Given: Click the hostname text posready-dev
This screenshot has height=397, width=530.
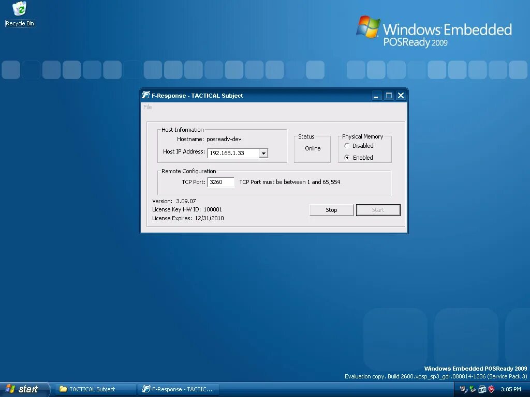Looking at the screenshot, I should [x=224, y=139].
